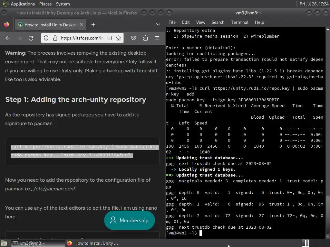Click the Firefox window title bar menu icon

tap(4, 13)
